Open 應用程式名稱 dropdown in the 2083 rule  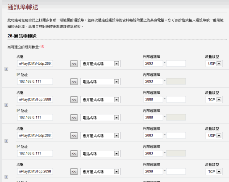(x=100, y=136)
